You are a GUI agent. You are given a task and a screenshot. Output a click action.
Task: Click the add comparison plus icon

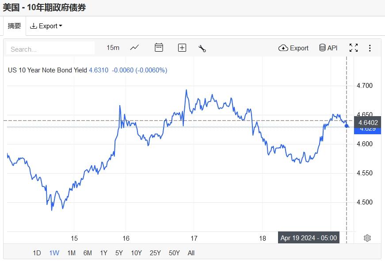tap(182, 48)
